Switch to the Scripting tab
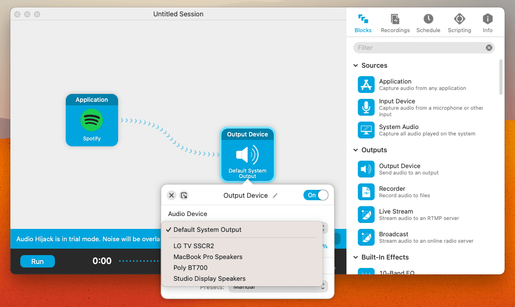This screenshot has height=307, width=515. pyautogui.click(x=459, y=23)
